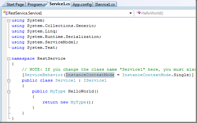Screen dimensions: 197x123
Task: Collapse the namespace RestService block
Action: (9, 59)
